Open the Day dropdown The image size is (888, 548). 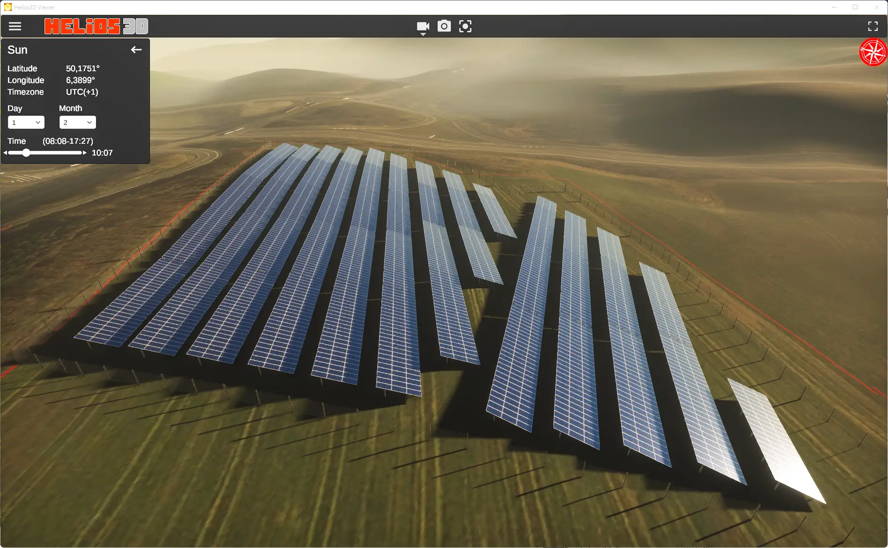26,122
